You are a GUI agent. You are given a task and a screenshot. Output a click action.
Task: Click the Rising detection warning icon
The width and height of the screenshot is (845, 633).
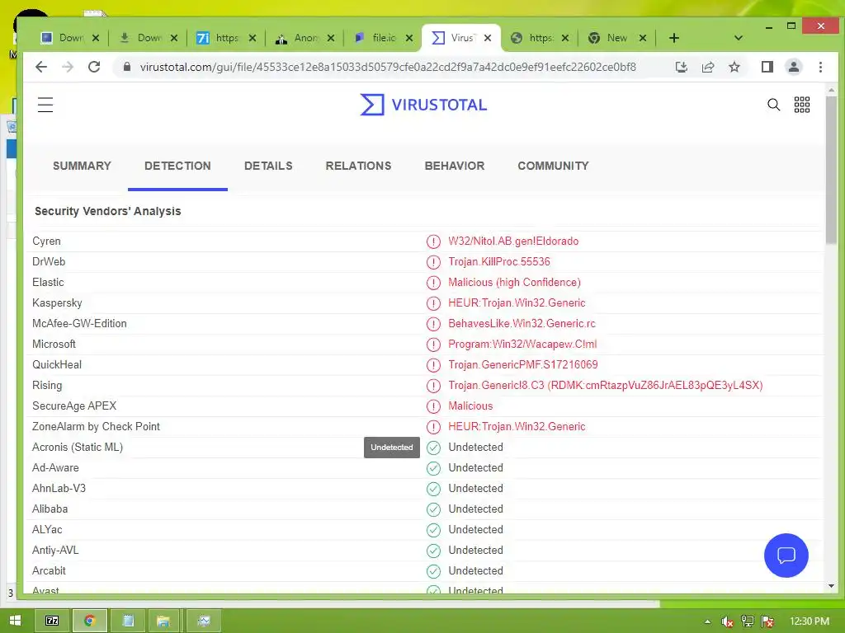[x=433, y=386]
